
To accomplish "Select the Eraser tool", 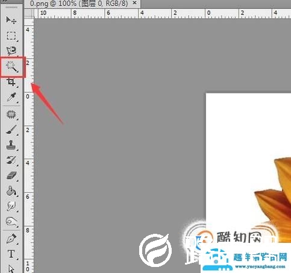I will click(11, 175).
